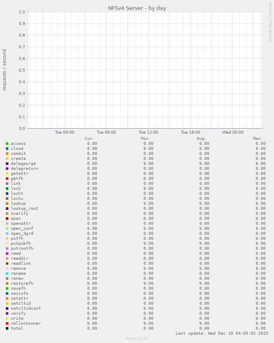Click the Cur value in the access row
This screenshot has width=274, height=343.
pyautogui.click(x=92, y=144)
